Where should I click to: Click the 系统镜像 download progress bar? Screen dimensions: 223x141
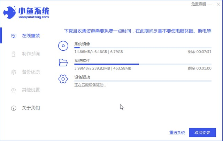pyautogui.click(x=143, y=48)
